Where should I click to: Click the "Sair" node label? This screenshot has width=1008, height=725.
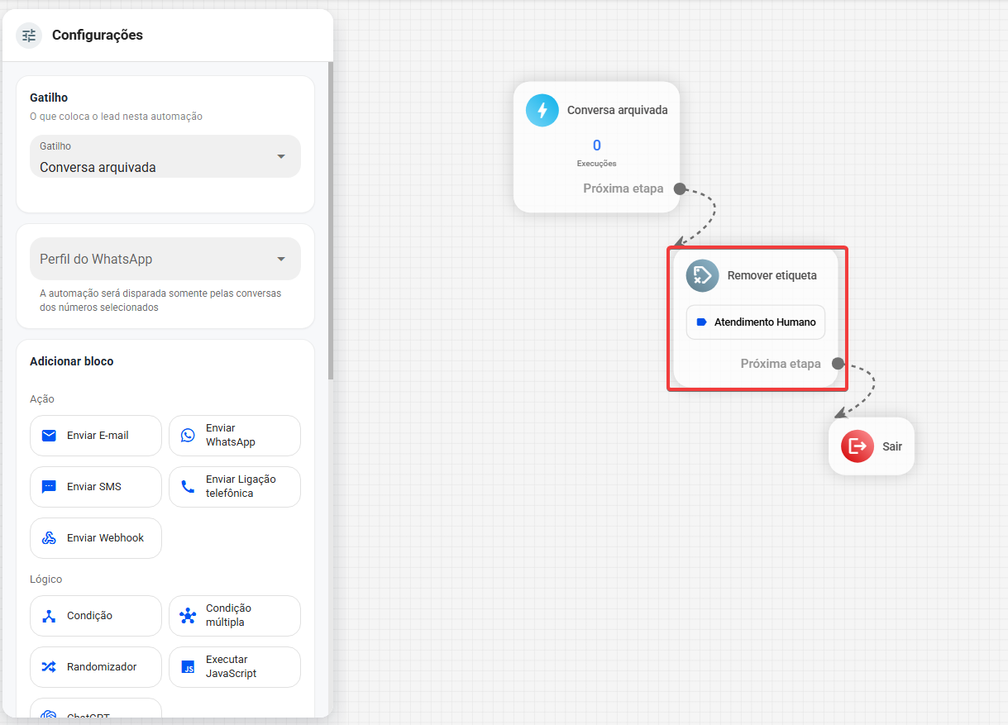(892, 446)
